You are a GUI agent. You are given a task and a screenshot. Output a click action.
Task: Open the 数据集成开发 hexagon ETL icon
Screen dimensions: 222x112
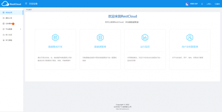55,38
